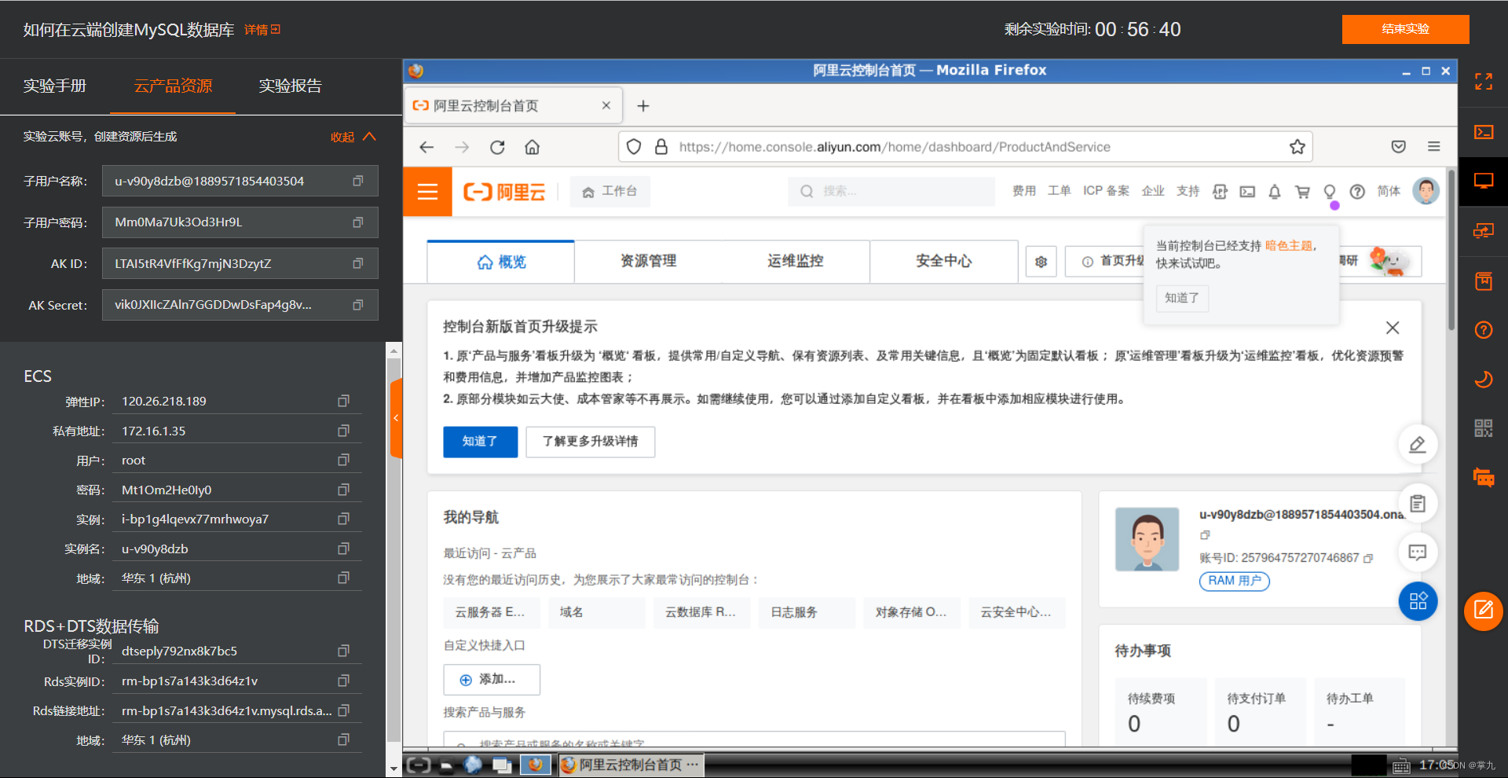Screen dimensions: 1508x778
Task: Open the 云服务器 E... shortcut
Action: click(491, 612)
